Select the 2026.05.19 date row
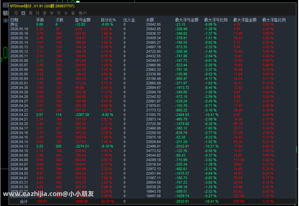299x206 pixels. 19,29
